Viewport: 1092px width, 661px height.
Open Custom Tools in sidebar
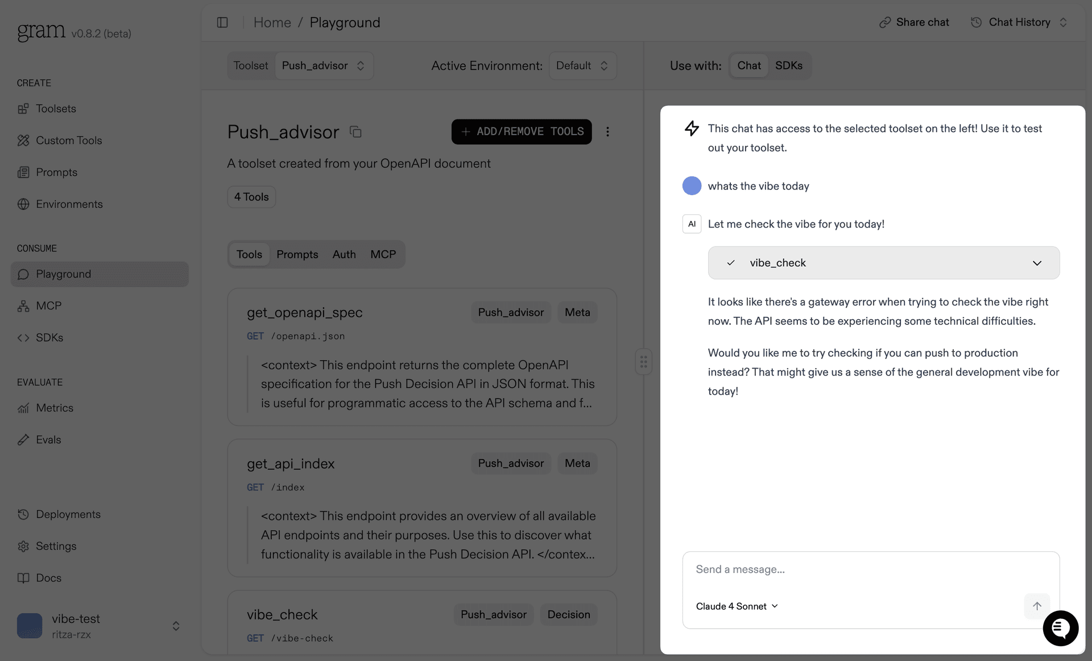tap(68, 141)
